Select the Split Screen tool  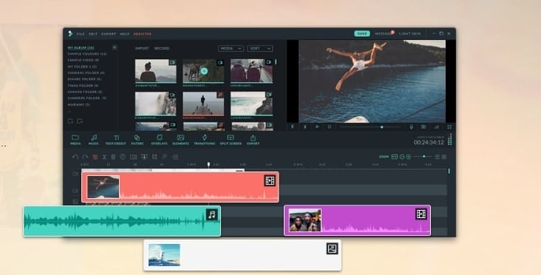point(231,140)
